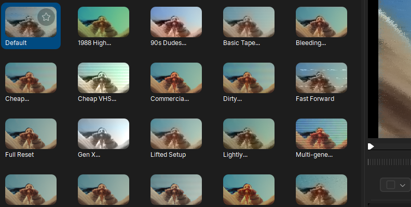Select the Lightly... preset thumbnail

[249, 134]
